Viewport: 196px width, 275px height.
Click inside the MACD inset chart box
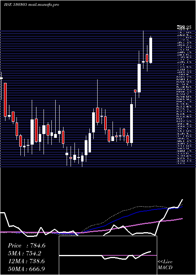point(108,255)
